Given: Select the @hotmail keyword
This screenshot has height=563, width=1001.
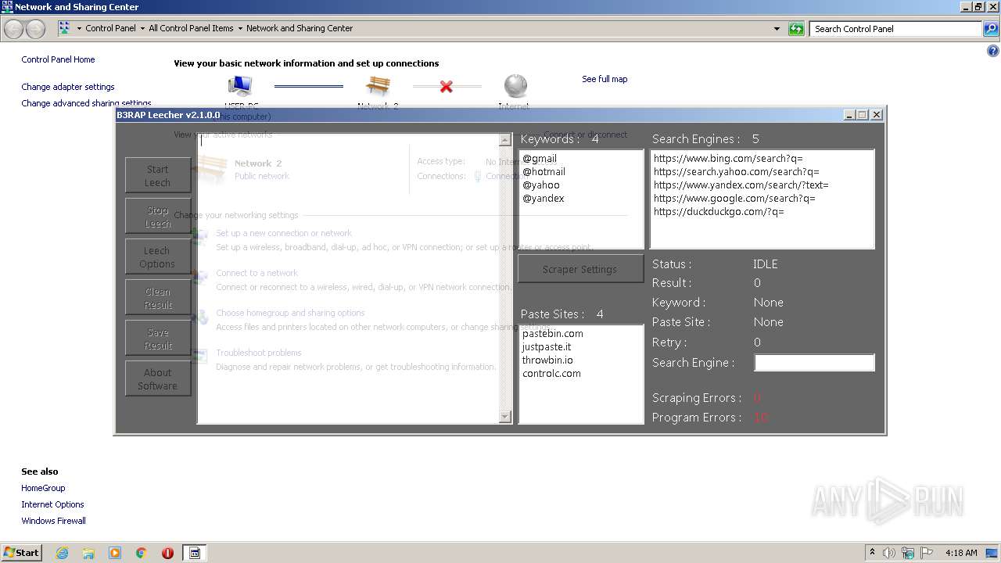Looking at the screenshot, I should click(x=544, y=172).
